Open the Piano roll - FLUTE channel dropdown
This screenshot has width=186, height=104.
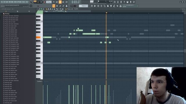pyautogui.click(x=73, y=9)
